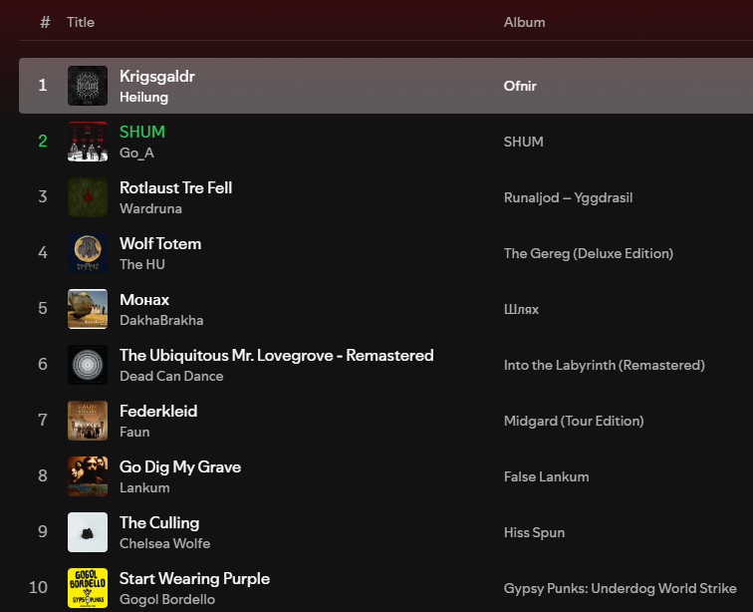The image size is (753, 612).
Task: Select The HU Wolf Totem cover art
Action: (x=88, y=253)
